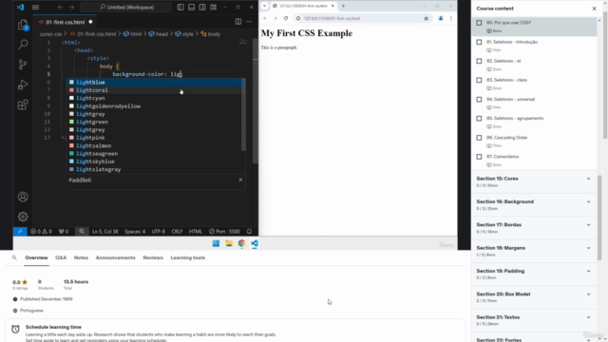Click the remote window status icon
Screen dimensions: 608x342
point(20,232)
